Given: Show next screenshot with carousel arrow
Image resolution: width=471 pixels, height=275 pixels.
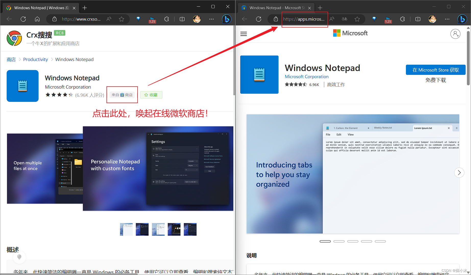Looking at the screenshot, I should (x=459, y=173).
